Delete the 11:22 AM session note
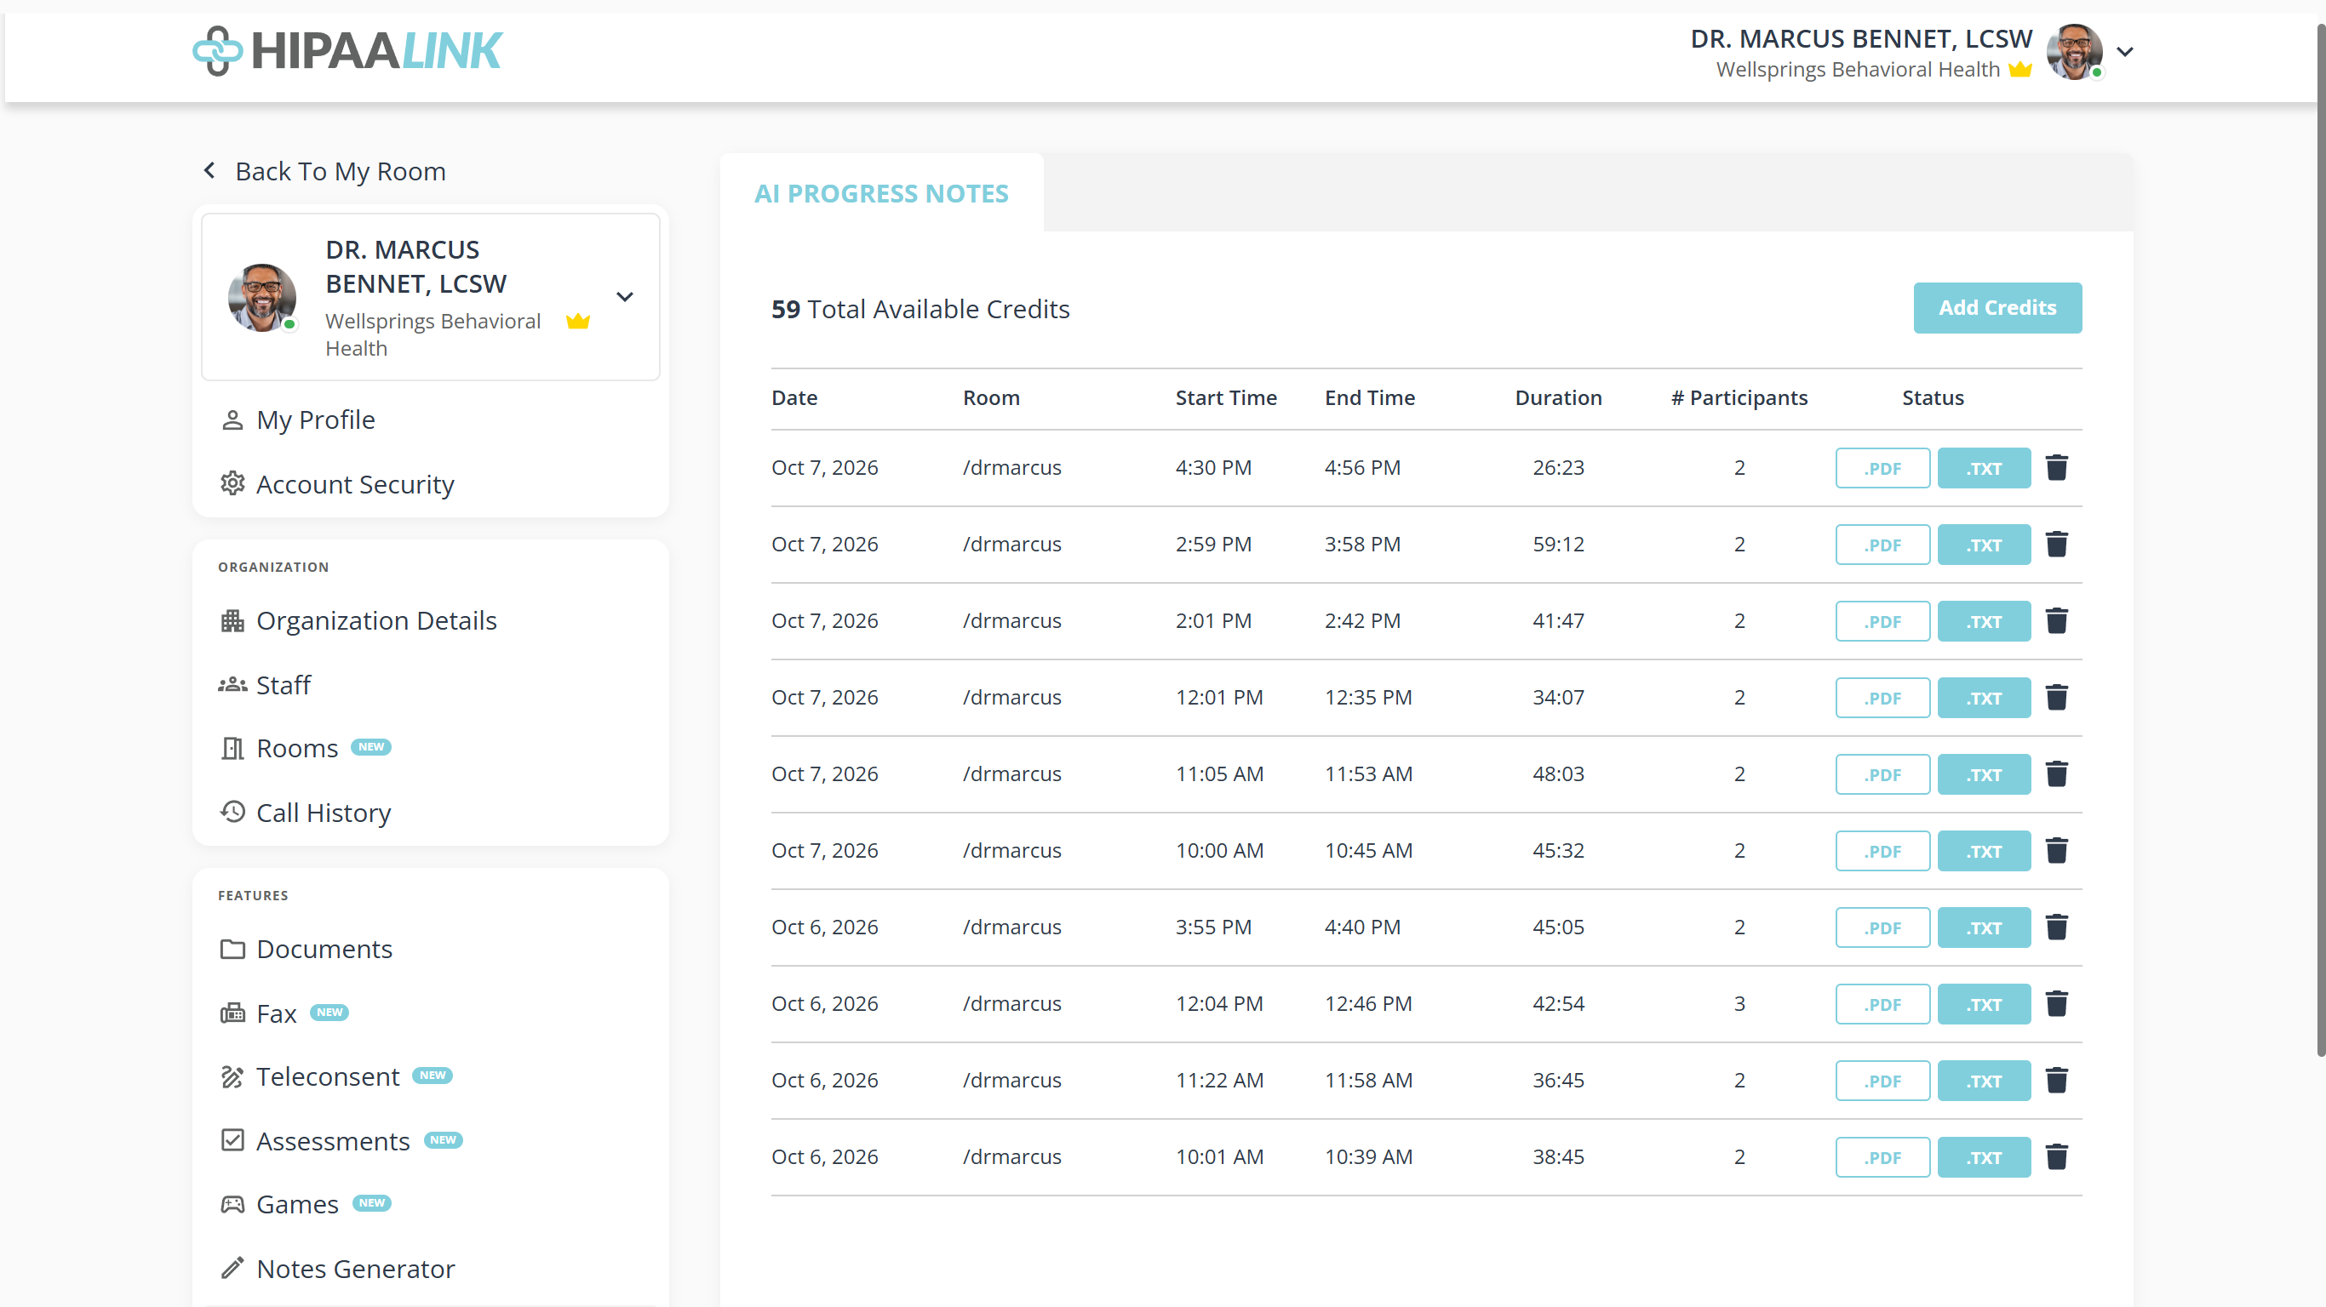The width and height of the screenshot is (2326, 1307). click(2056, 1081)
